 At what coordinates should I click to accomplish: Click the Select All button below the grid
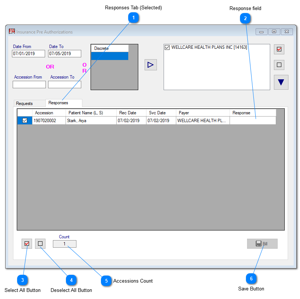[26, 244]
